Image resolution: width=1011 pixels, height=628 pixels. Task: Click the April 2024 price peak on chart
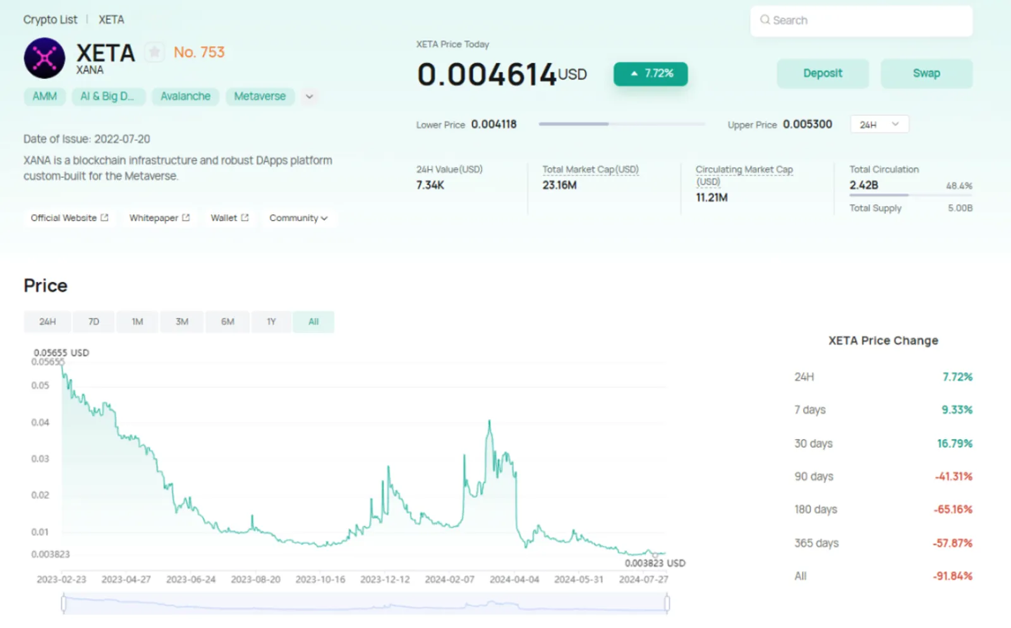pyautogui.click(x=489, y=421)
